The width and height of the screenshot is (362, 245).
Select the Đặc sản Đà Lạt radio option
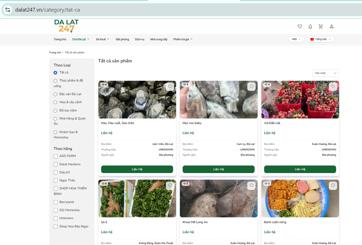55,94
